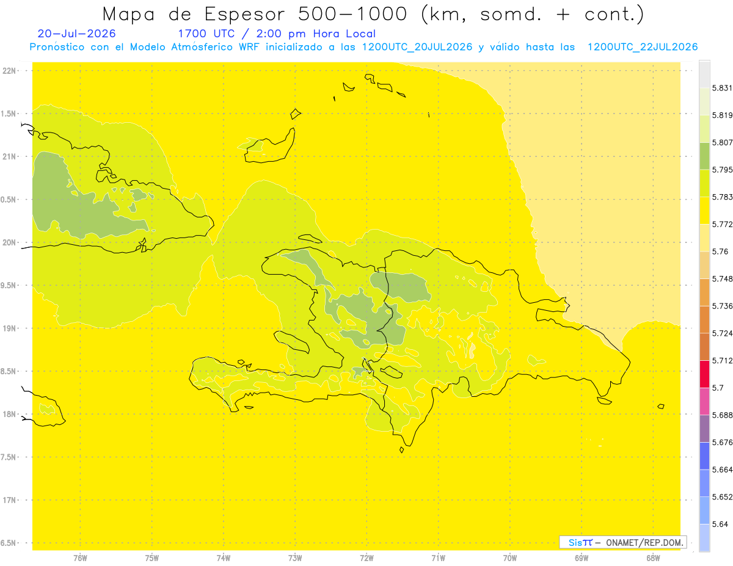Click the bright yellow legend swatch between 5.772 and 5.783
733x566 pixels.
click(x=704, y=210)
